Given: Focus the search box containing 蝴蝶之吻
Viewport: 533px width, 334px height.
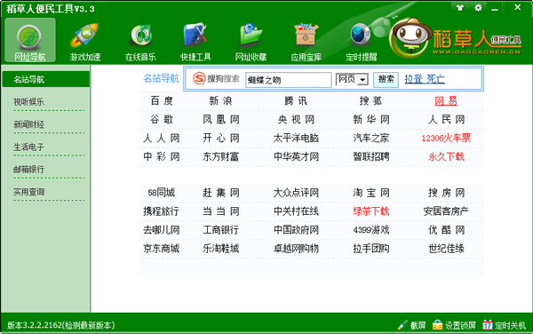Looking at the screenshot, I should click(288, 80).
